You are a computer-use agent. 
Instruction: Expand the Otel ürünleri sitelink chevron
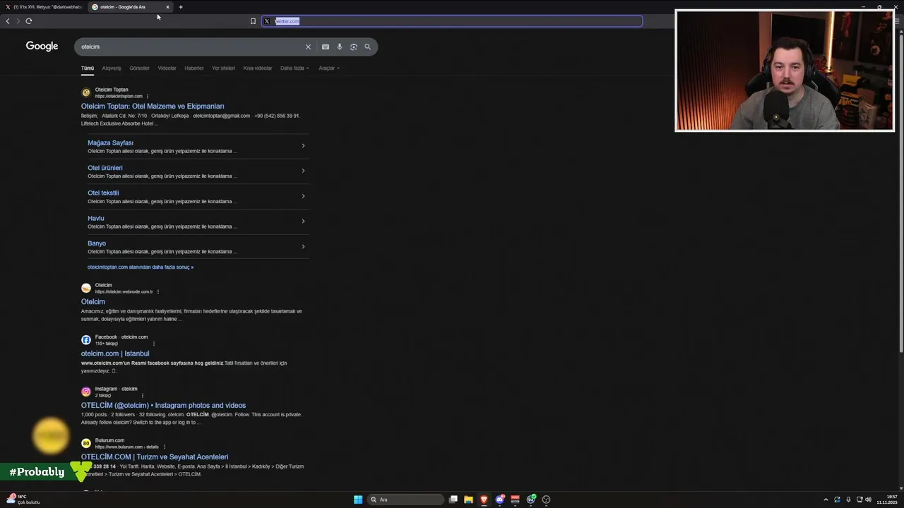pos(303,171)
